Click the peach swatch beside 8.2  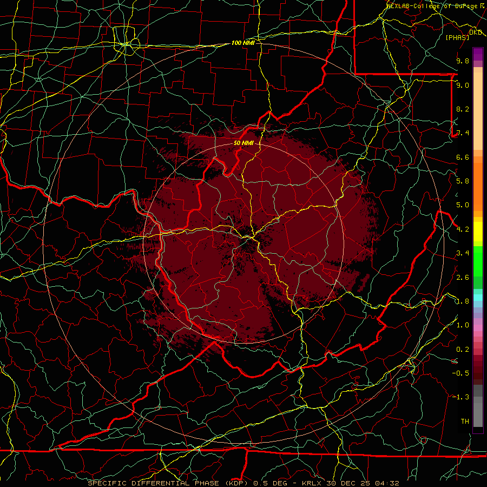tap(478, 111)
